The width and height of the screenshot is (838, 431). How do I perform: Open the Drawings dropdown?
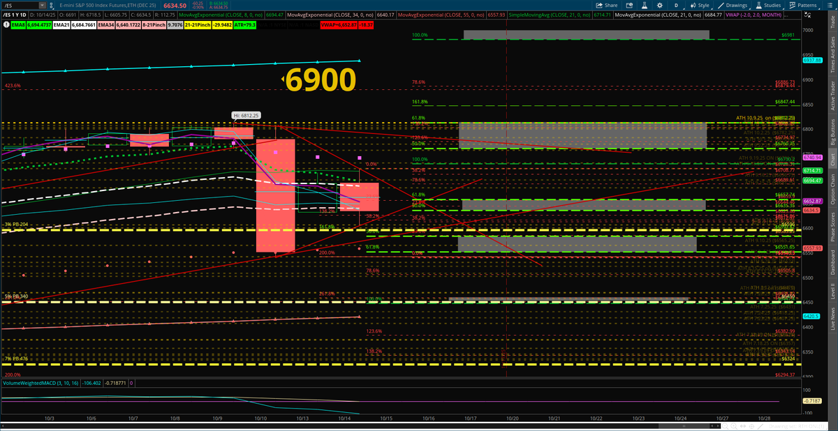tap(733, 5)
